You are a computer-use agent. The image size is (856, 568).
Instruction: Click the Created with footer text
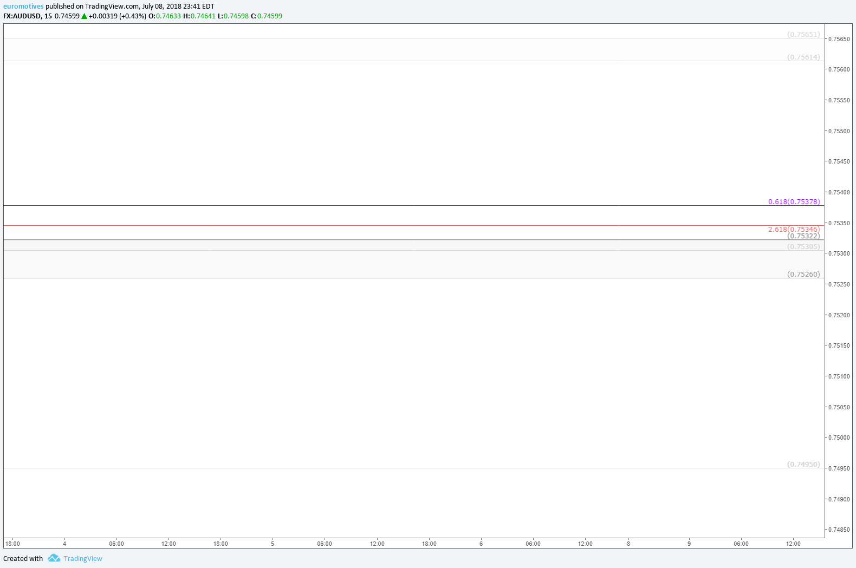(23, 559)
